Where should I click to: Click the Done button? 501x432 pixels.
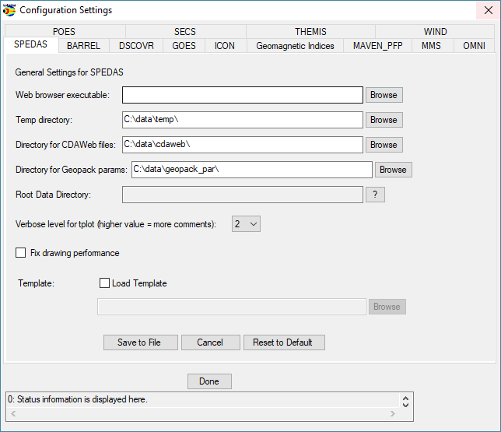tap(209, 381)
